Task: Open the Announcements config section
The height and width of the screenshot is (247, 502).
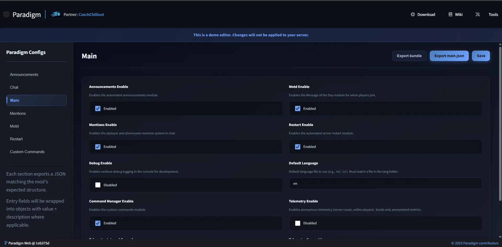Action: (24, 75)
